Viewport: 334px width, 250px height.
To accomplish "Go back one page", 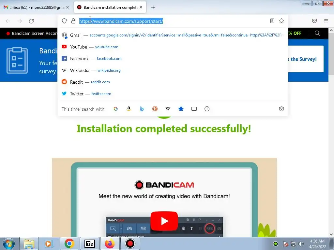I will click(8, 21).
